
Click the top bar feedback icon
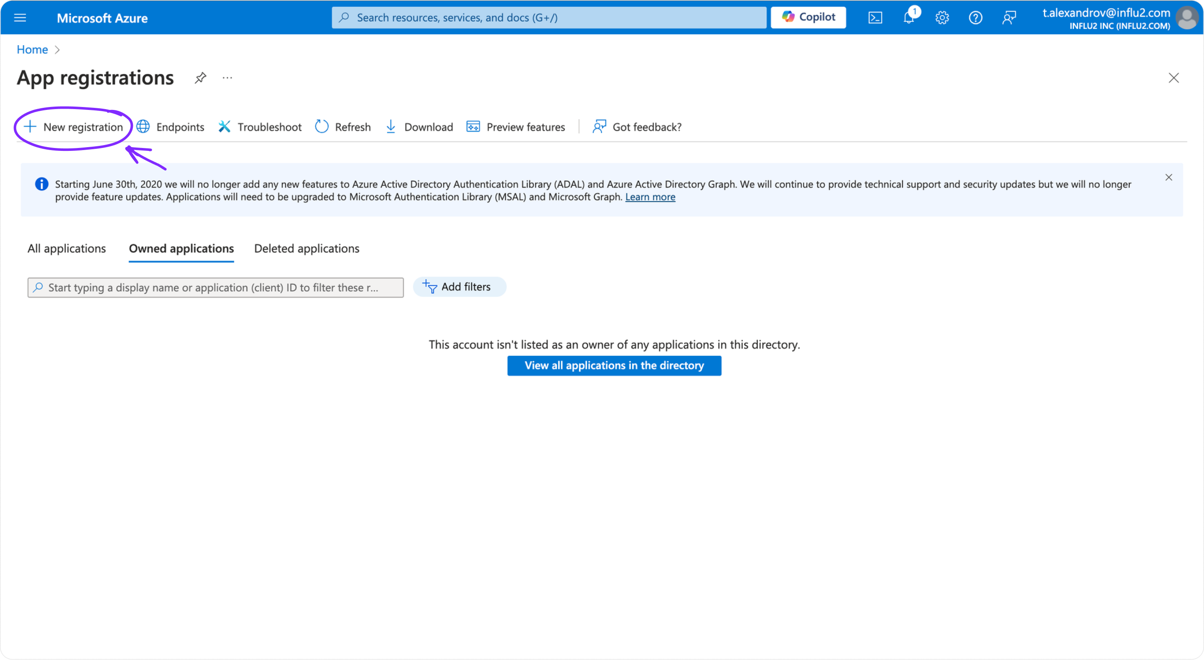(1009, 18)
